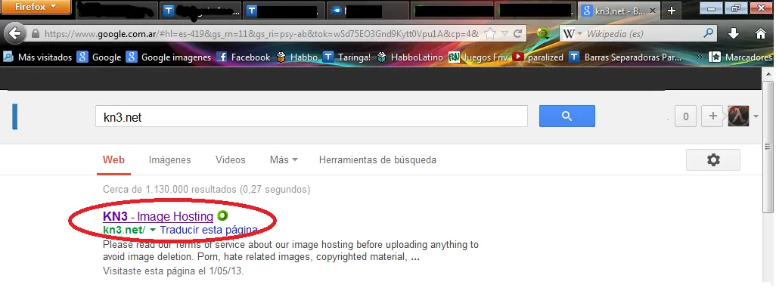Bookmark this page with the star
This screenshot has width=776, height=291.
coord(490,34)
